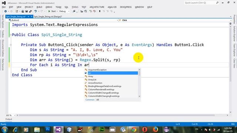This screenshot has height=133, width=237.
Task: Open the PROJECT menu
Action: pos(29,7)
